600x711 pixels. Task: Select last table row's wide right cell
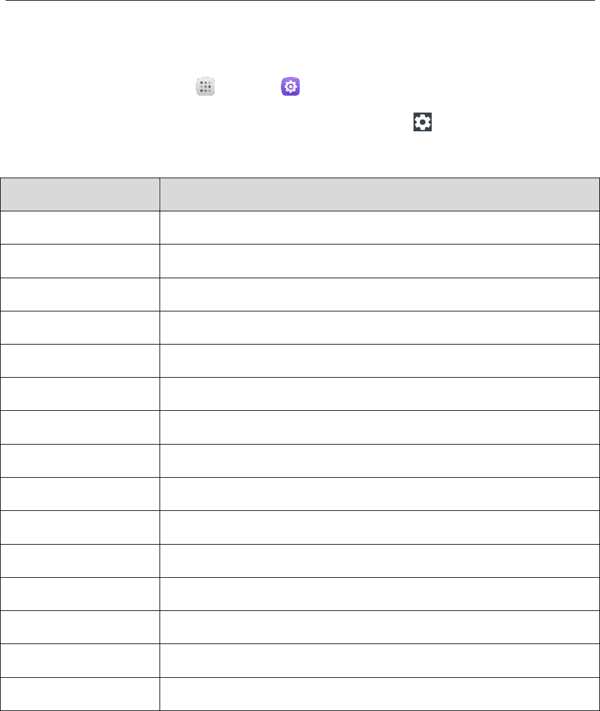pos(380,693)
